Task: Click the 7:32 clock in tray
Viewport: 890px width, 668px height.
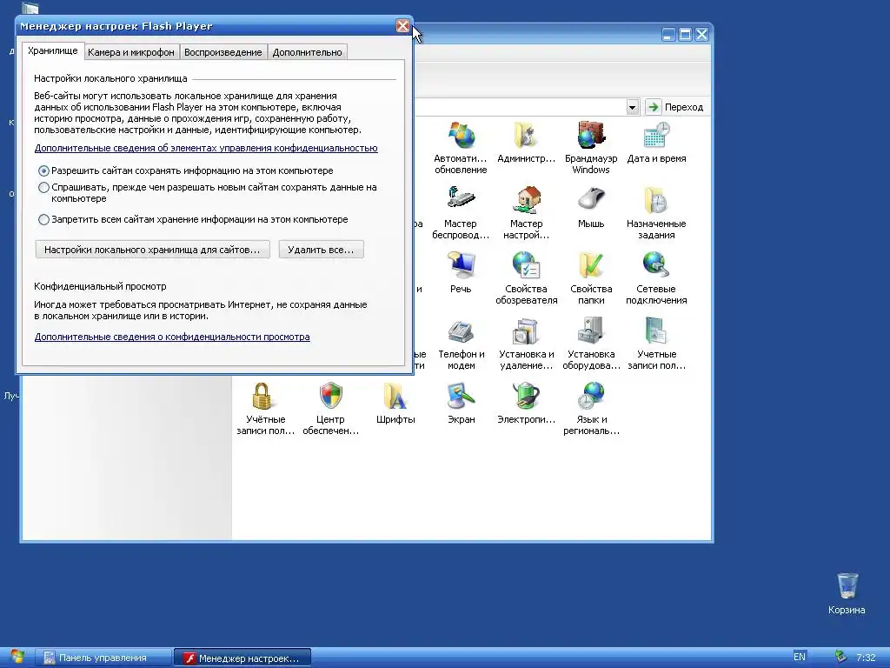Action: [866, 658]
